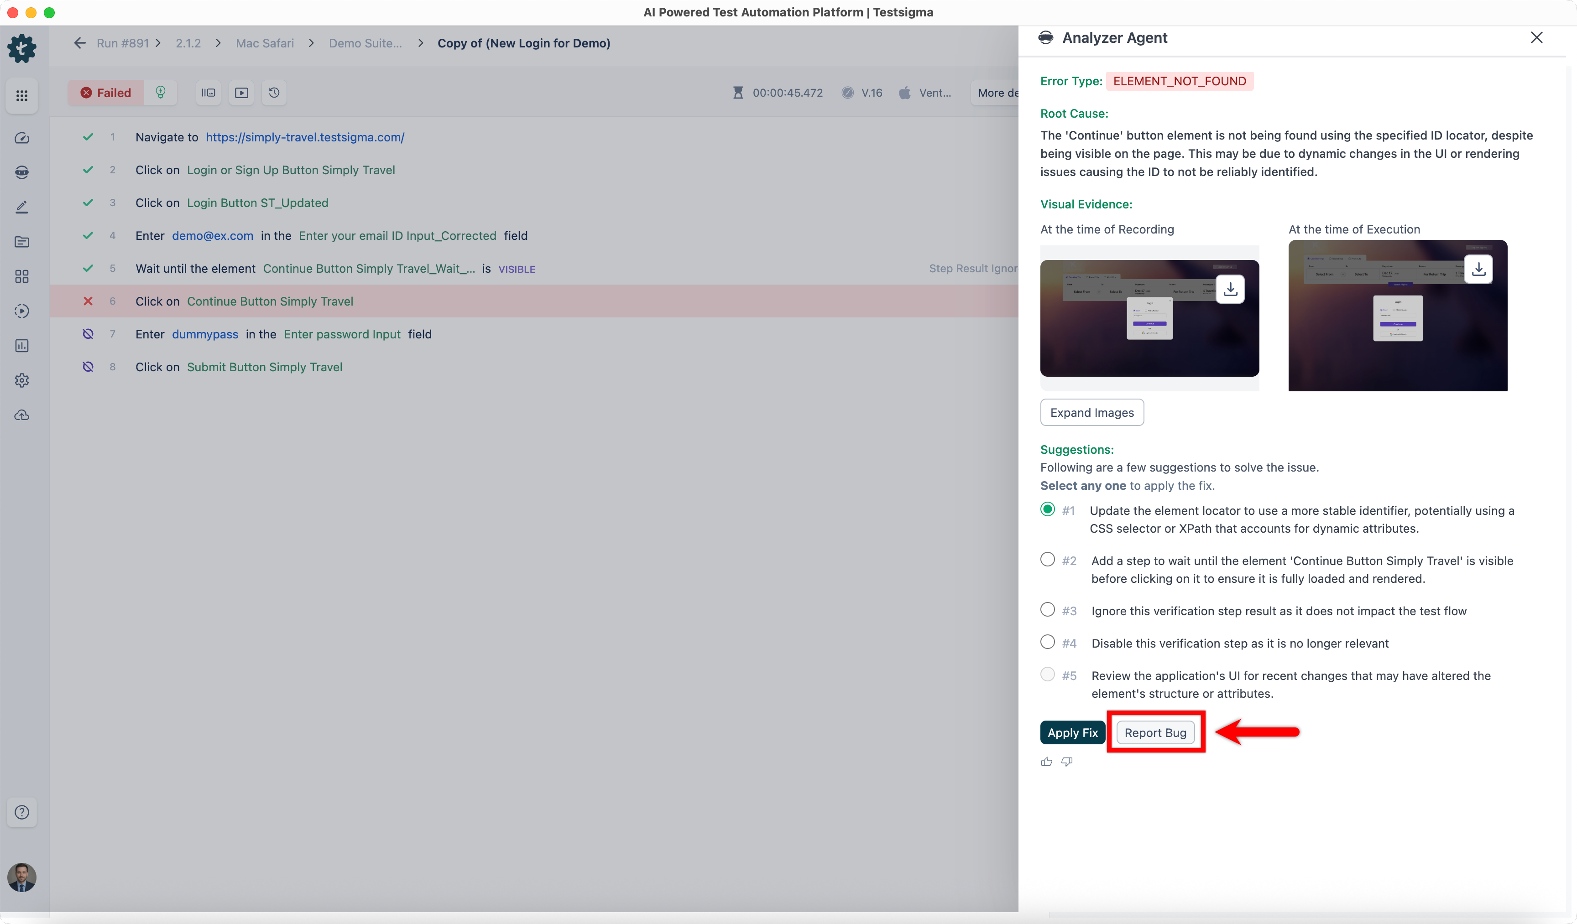Click the lightbulb analyzer icon beside Failed
The height and width of the screenshot is (924, 1577).
[x=160, y=93]
